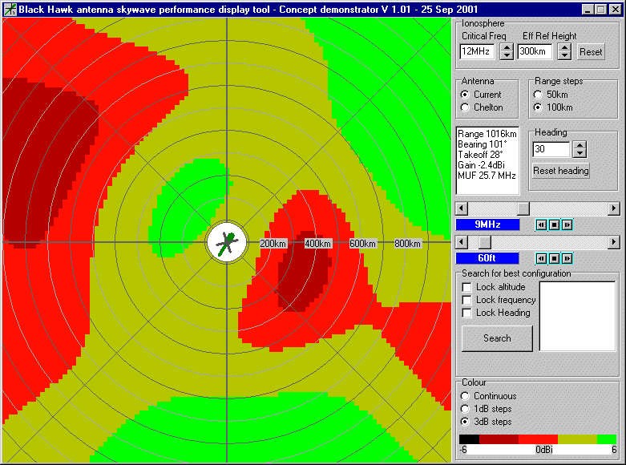Screen dimensions: 626x465
Task: Increase Eff Ref Height with up arrow
Action: (564, 47)
